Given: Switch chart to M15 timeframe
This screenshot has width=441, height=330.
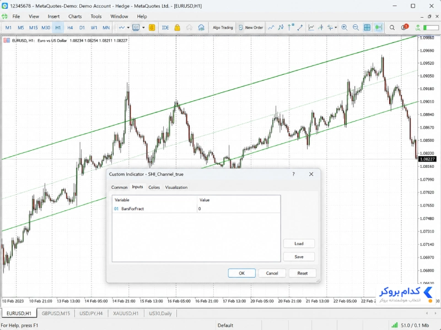Looking at the screenshot, I should pos(33,28).
